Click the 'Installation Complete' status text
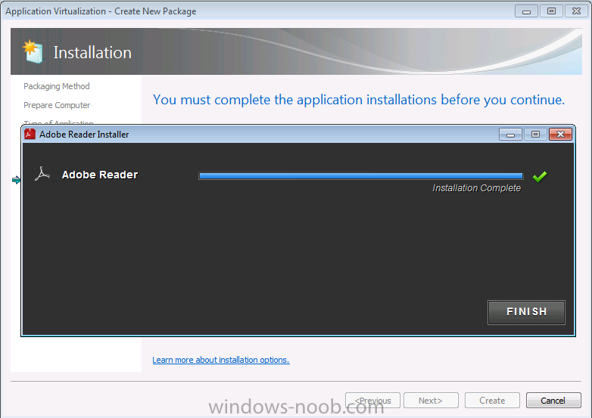 coord(476,188)
